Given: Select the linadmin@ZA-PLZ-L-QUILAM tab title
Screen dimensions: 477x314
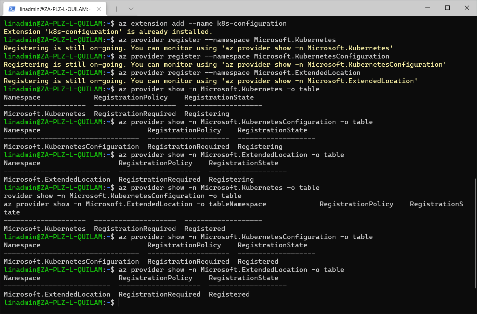Looking at the screenshot, I should pyautogui.click(x=55, y=9).
